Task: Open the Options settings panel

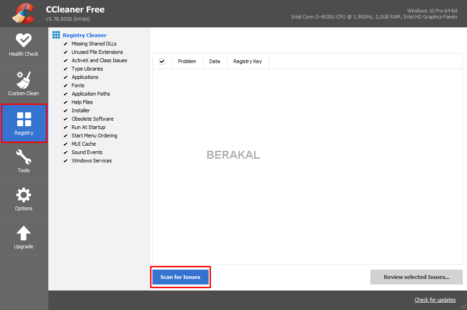Action: pos(24,199)
